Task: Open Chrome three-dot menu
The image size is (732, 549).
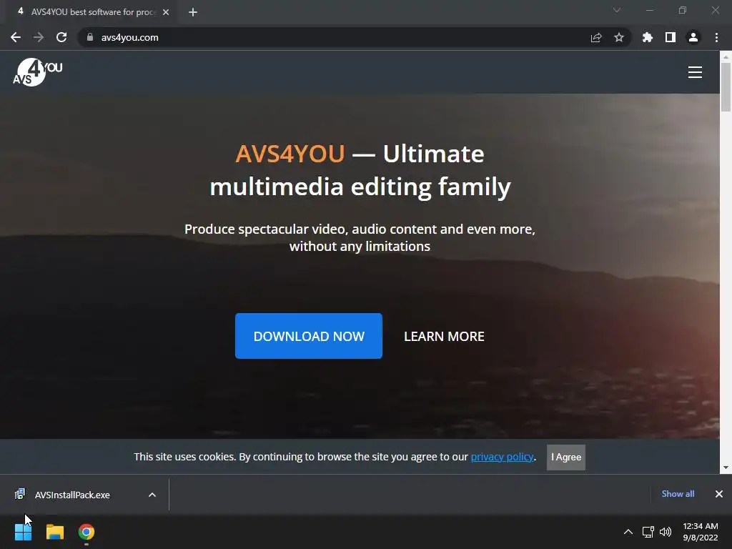Action: tap(716, 37)
